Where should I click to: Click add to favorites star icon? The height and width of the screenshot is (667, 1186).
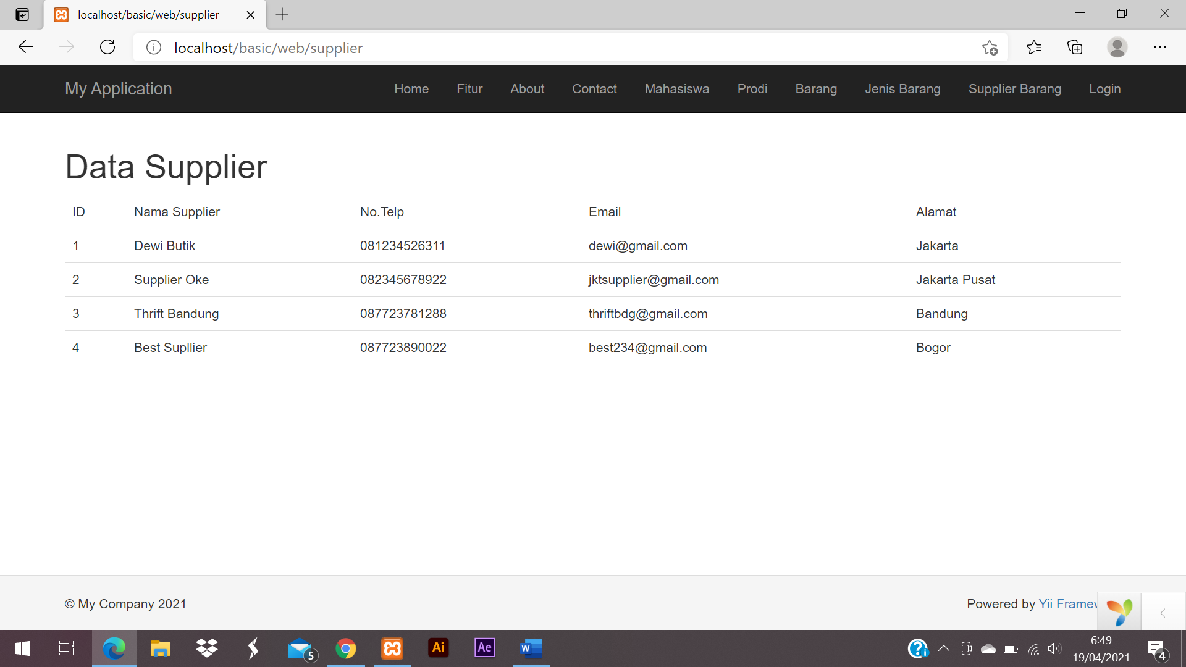click(990, 48)
